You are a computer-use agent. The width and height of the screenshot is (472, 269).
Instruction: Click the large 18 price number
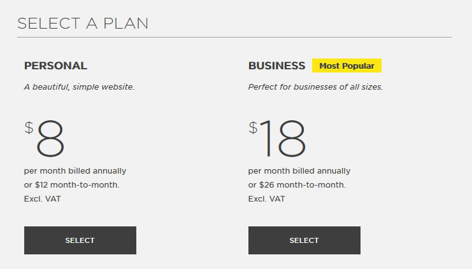[x=283, y=138]
